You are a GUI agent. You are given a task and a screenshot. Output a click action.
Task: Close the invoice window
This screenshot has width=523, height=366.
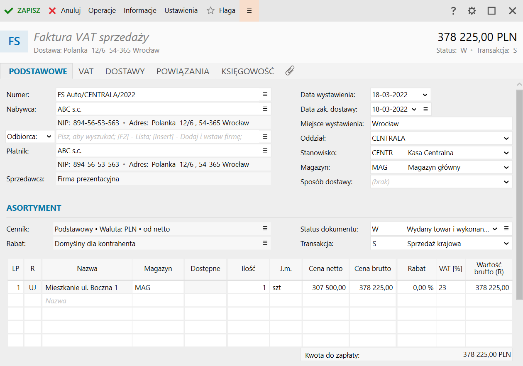(x=513, y=11)
